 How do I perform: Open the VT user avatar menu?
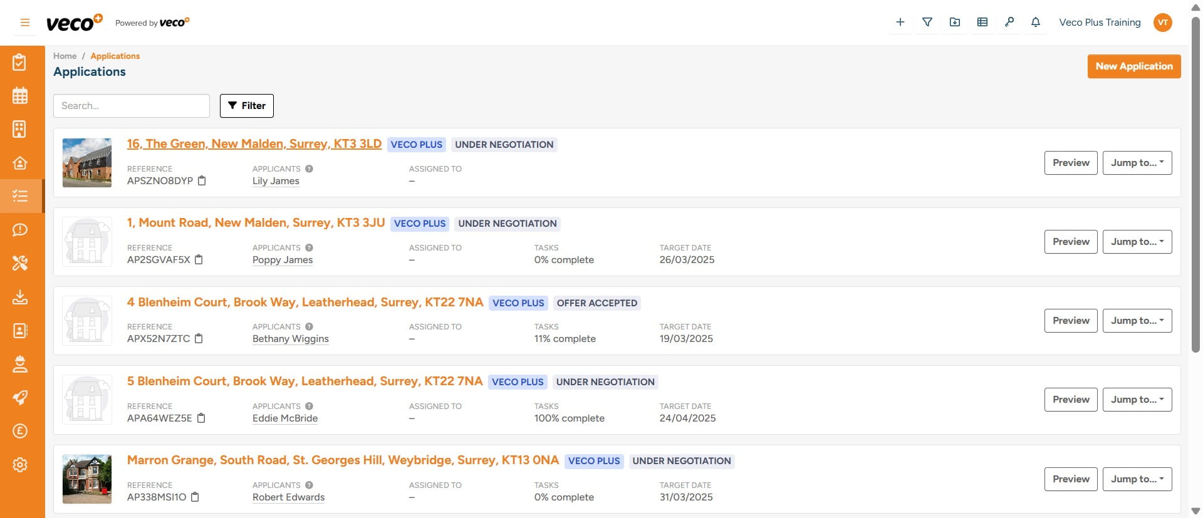click(x=1163, y=23)
